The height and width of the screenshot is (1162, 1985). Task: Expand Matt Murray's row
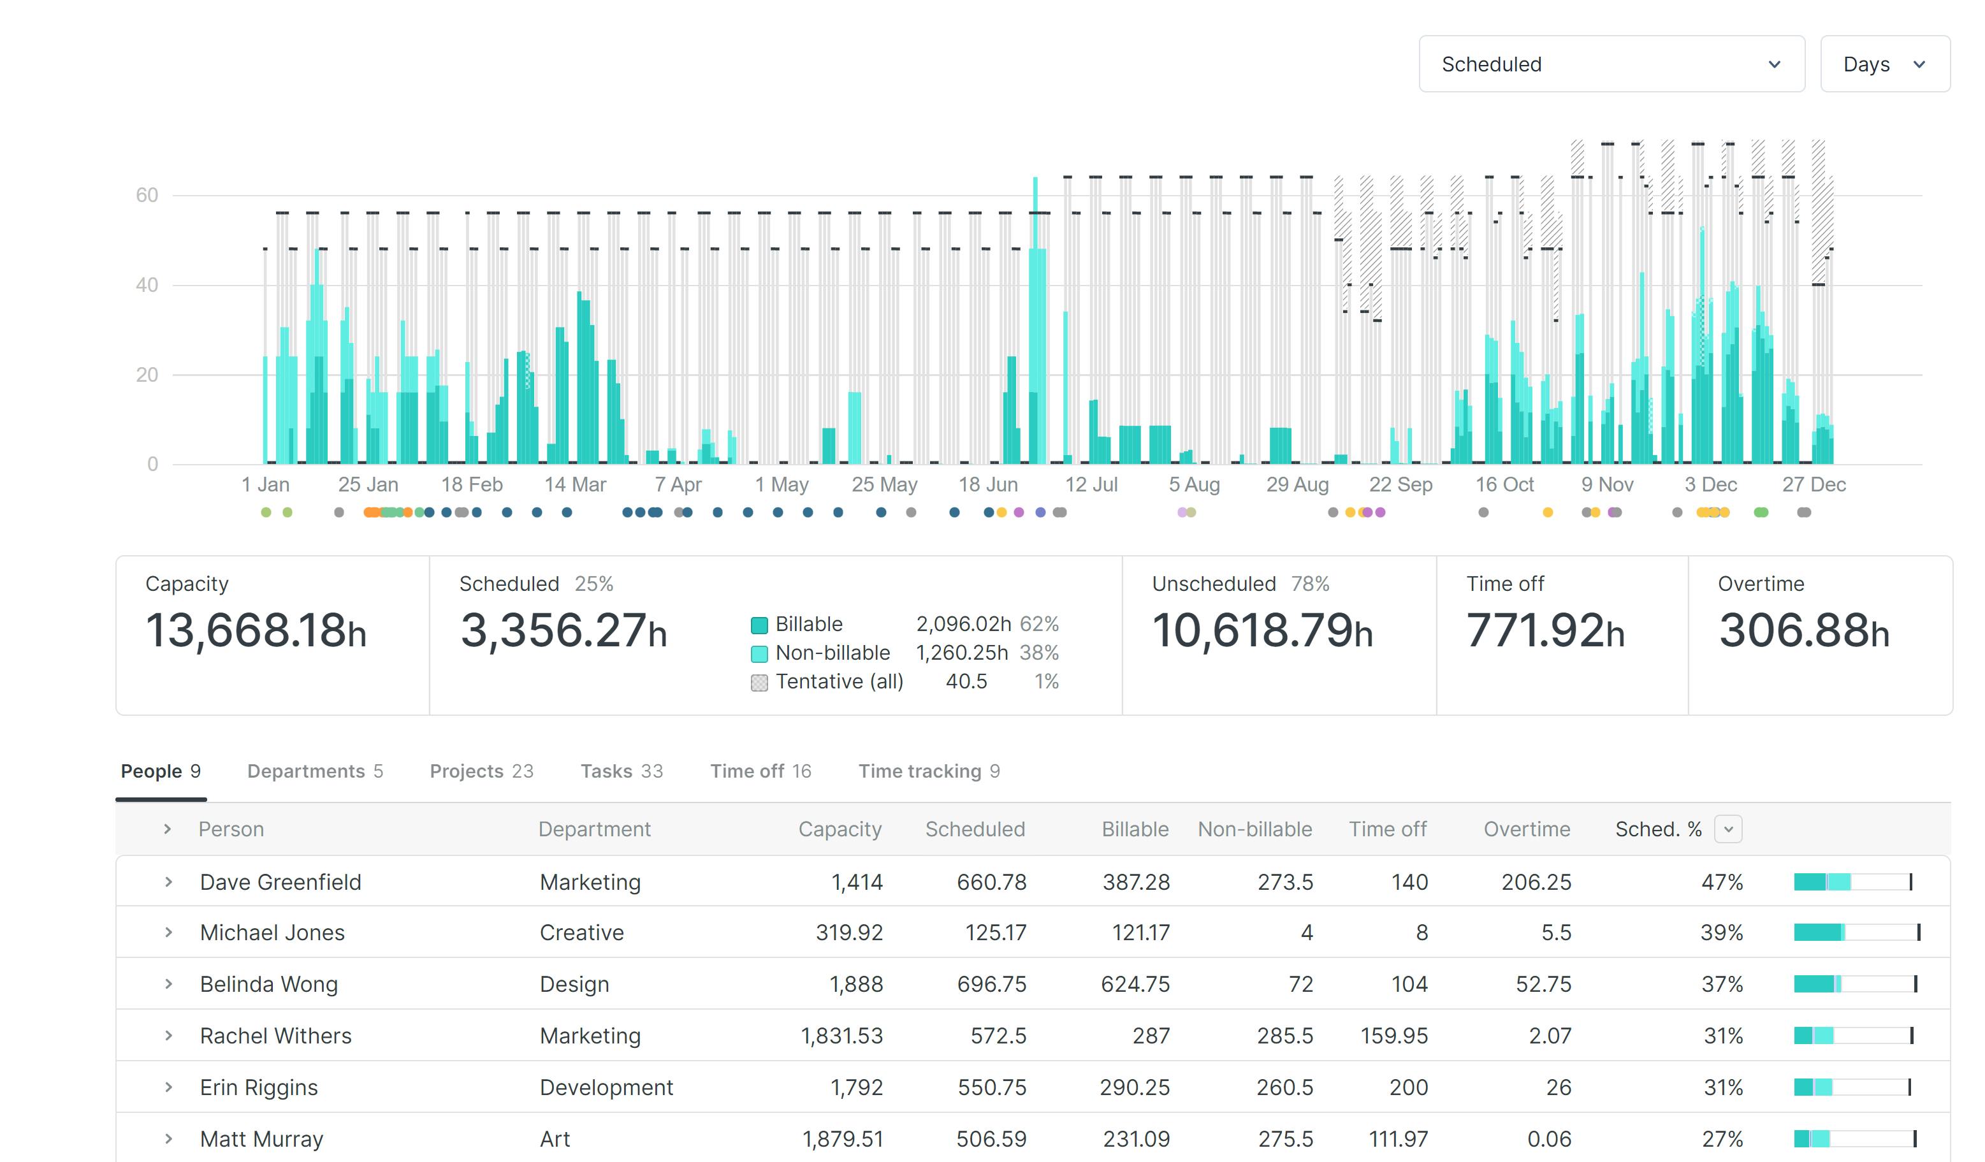tap(167, 1138)
